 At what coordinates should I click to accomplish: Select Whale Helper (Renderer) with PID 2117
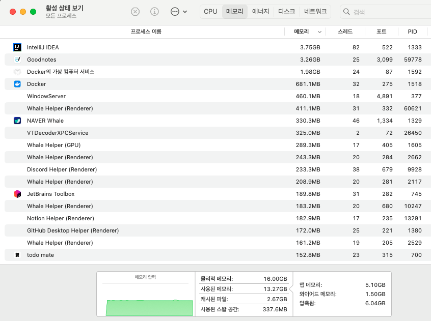pos(60,182)
